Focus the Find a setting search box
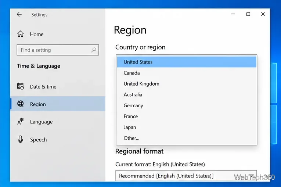Screen dimensions: 281x187 (x=58, y=50)
